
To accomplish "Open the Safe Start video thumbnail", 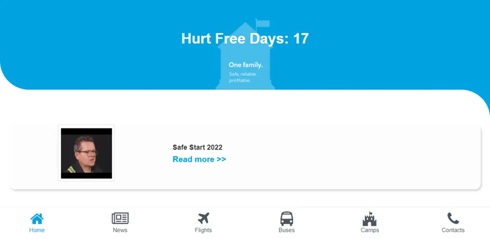I will [86, 153].
